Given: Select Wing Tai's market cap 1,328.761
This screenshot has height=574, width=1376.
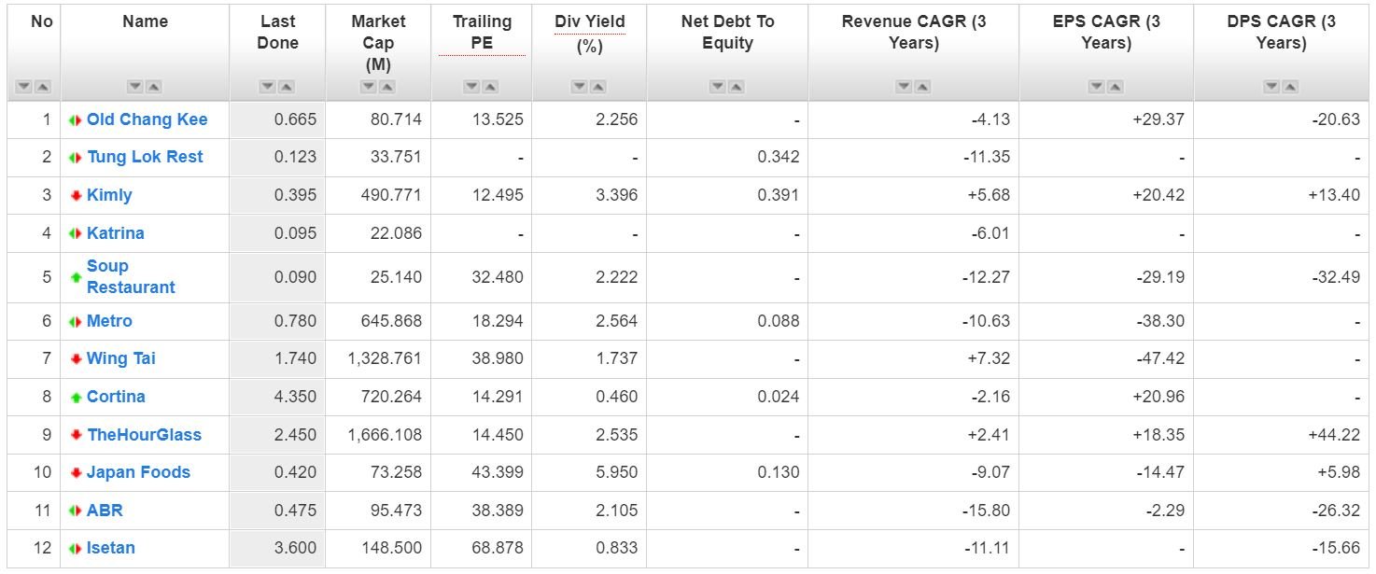Looking at the screenshot, I should coord(384,358).
